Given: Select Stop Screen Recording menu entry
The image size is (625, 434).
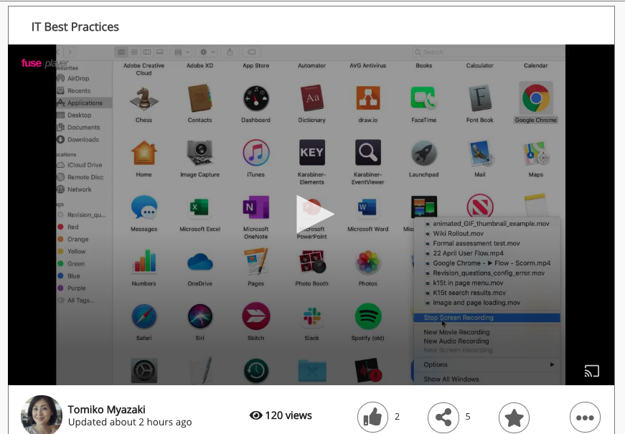Looking at the screenshot, I should (459, 318).
